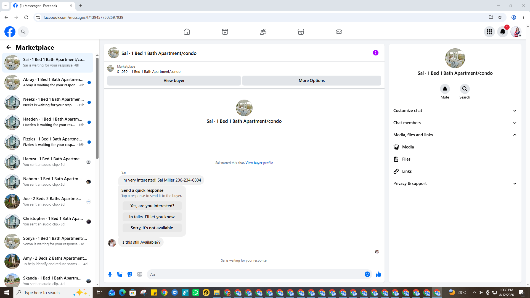This screenshot has height=298, width=530.
Task: Open shared Files
Action: tap(455, 159)
